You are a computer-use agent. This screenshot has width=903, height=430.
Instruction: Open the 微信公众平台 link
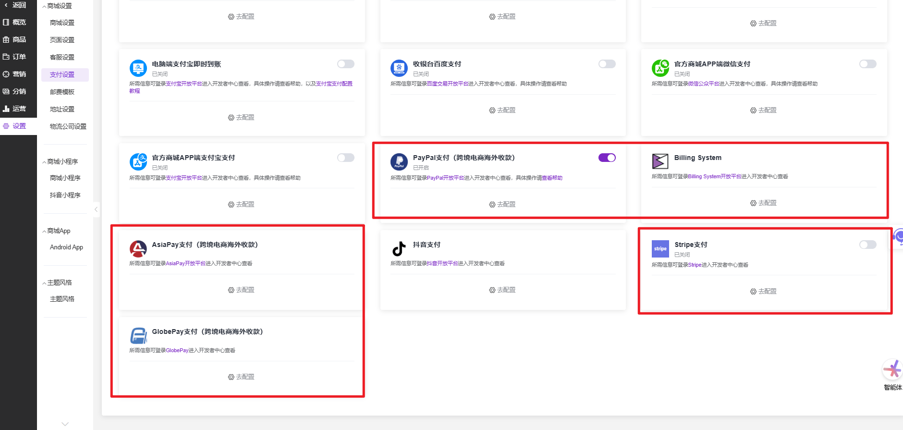[704, 84]
